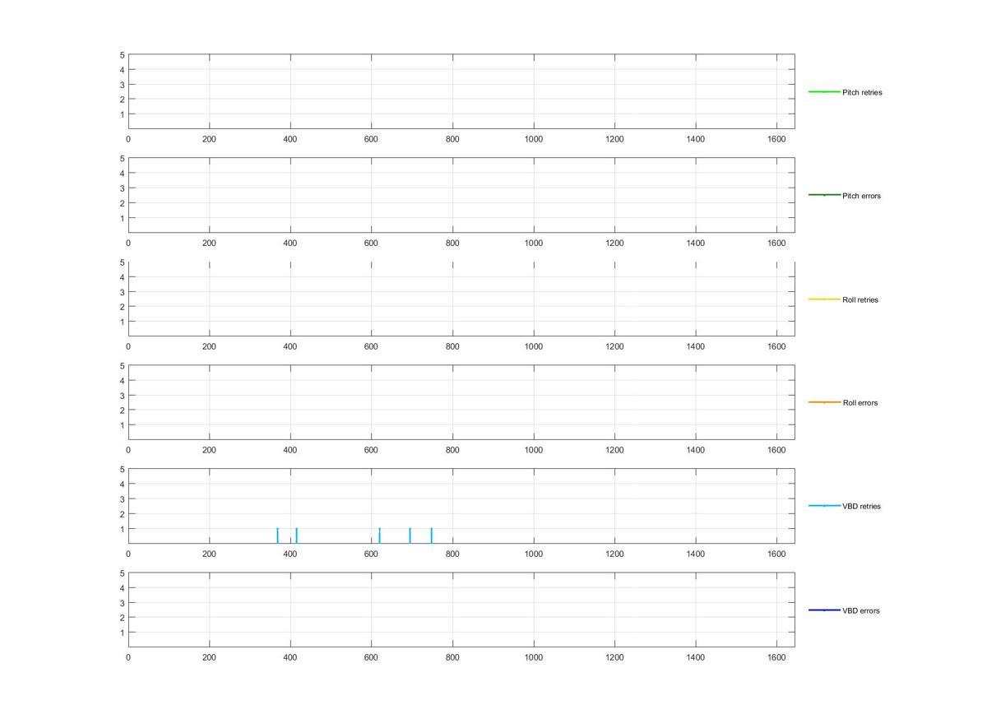This screenshot has width=987, height=728.
Task: Select the dark green Pitch errors legend line
Action: tap(824, 195)
